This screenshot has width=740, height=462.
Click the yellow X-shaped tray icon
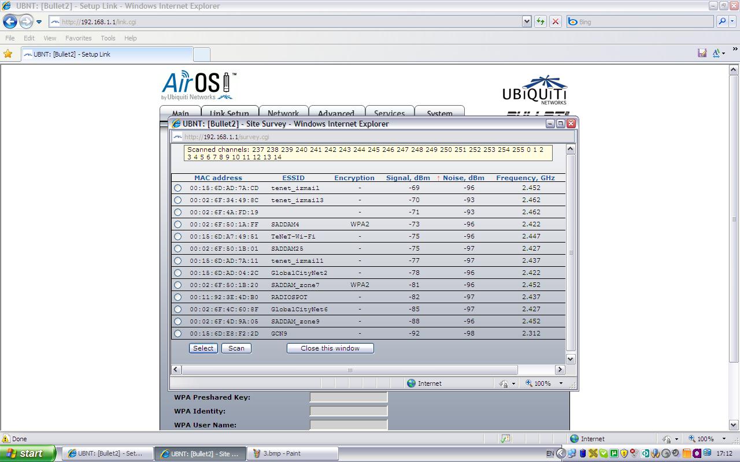[593, 453]
